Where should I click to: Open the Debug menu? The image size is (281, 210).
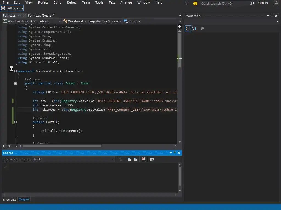72,2
